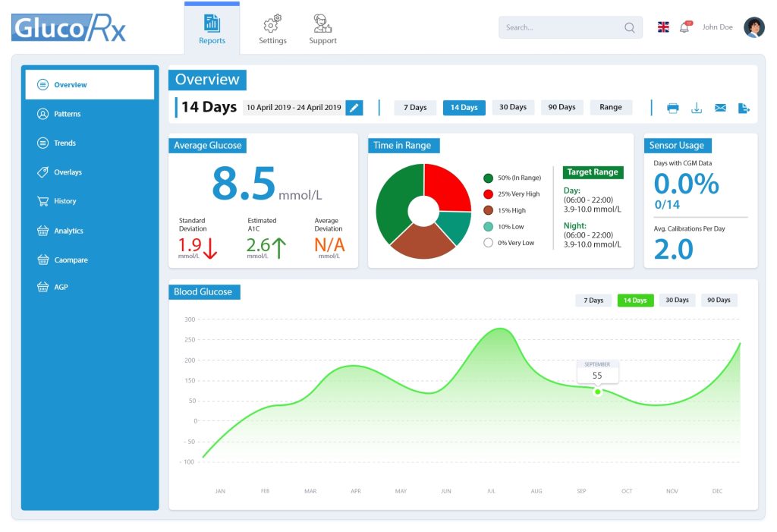Select 14 Days in Overview header

pyautogui.click(x=464, y=108)
